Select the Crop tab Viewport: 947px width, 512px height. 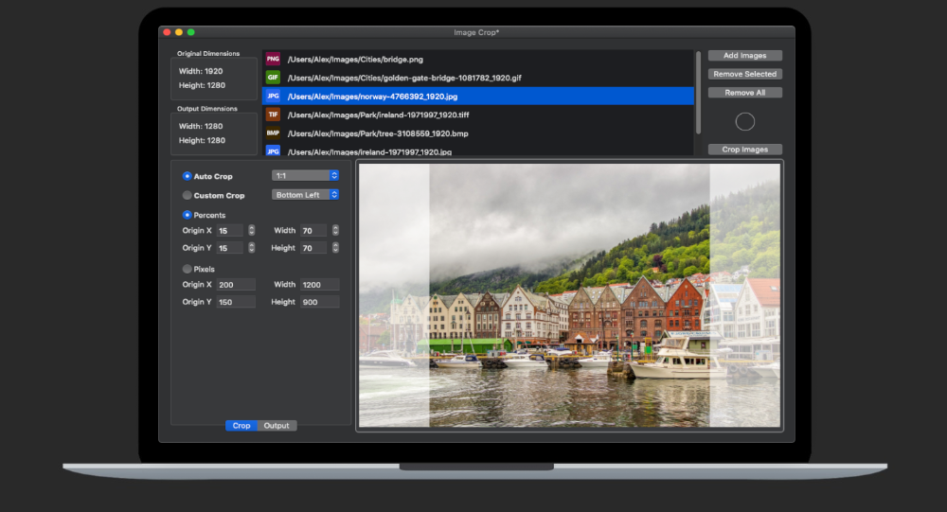coord(241,426)
